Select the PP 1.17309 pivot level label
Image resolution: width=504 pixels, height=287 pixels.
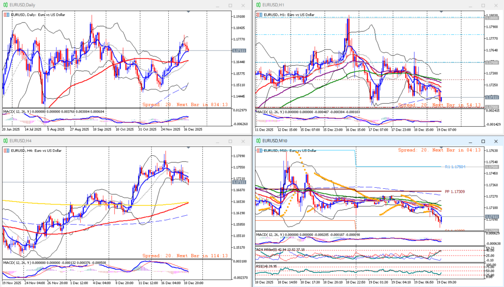tap(454, 191)
